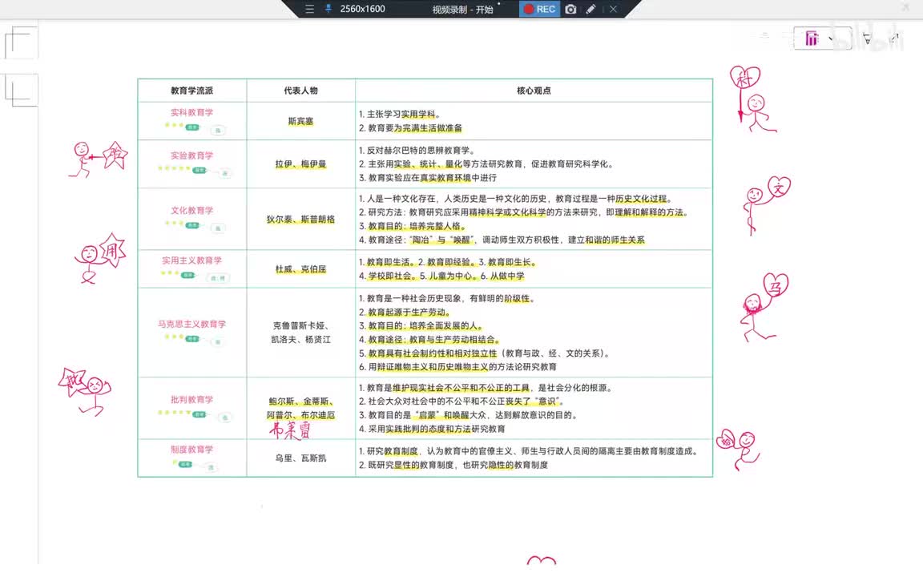This screenshot has width=923, height=577.
Task: Select the 实科教育学 school name
Action: [x=192, y=112]
